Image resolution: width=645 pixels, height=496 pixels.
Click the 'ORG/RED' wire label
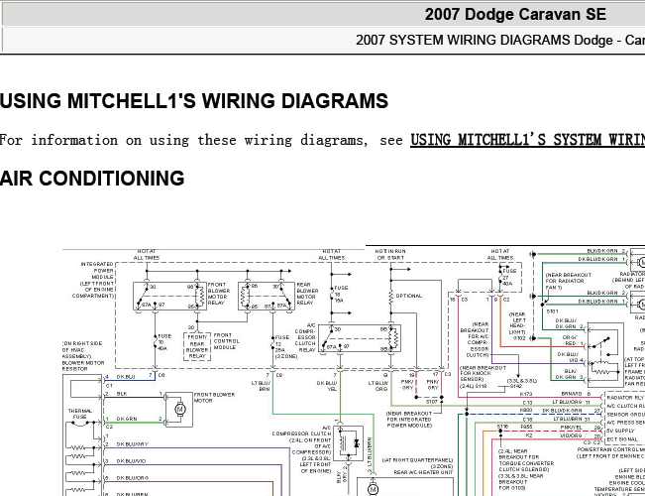point(570,340)
